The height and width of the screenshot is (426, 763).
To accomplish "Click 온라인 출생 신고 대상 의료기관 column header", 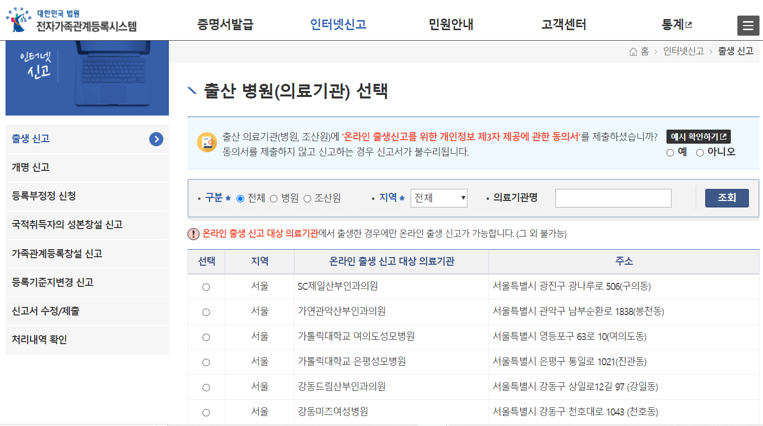I will pyautogui.click(x=392, y=261).
